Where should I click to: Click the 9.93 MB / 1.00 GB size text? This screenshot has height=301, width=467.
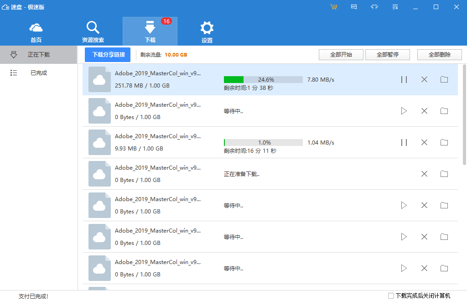(139, 149)
